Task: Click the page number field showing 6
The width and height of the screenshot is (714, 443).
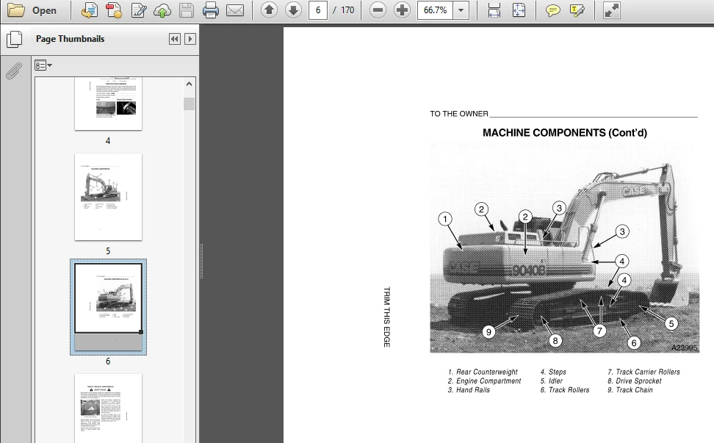Action: click(x=318, y=10)
